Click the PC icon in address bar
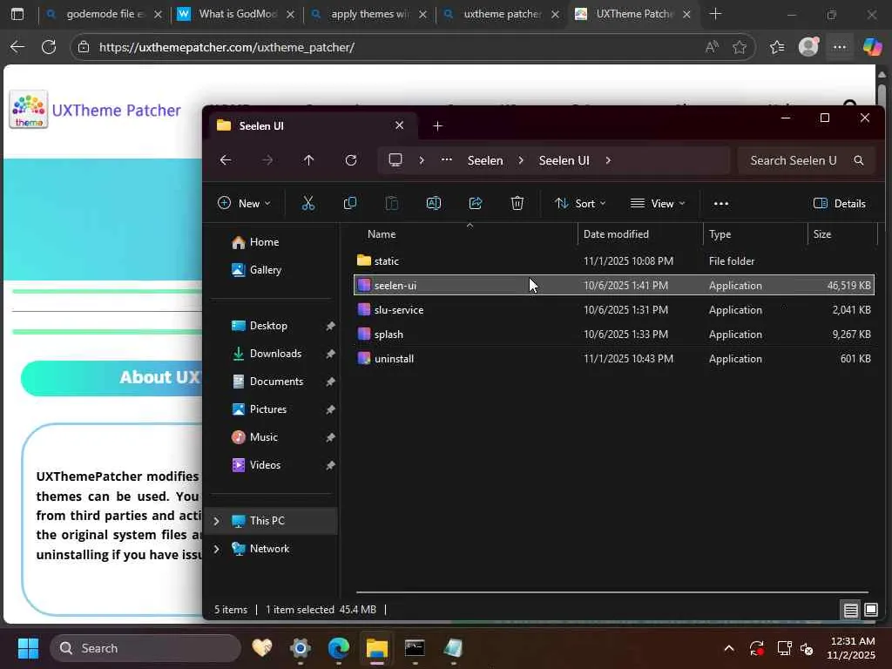The width and height of the screenshot is (892, 669). (395, 160)
